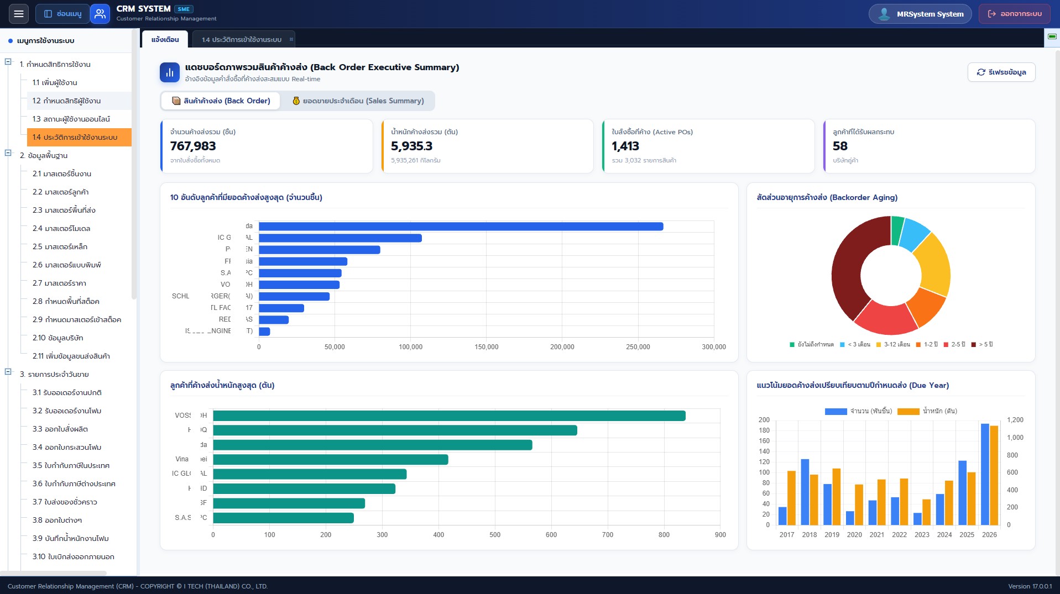This screenshot has height=594, width=1060.
Task: Click the จำนวนค้างส่งรวม 767,983 summary card
Action: click(x=267, y=146)
